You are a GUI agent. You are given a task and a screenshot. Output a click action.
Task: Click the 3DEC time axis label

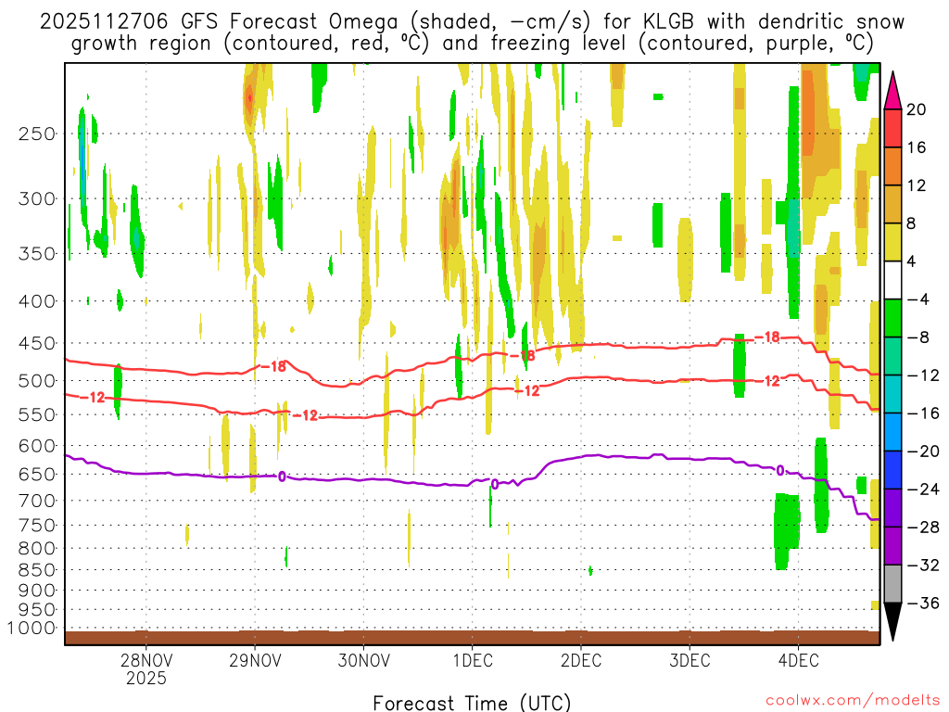pos(690,660)
